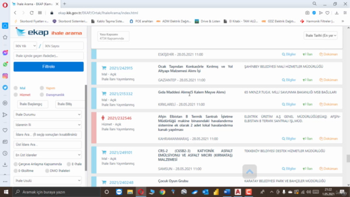
Task: Click the İhale Bitiş date field
Action: [70, 104]
